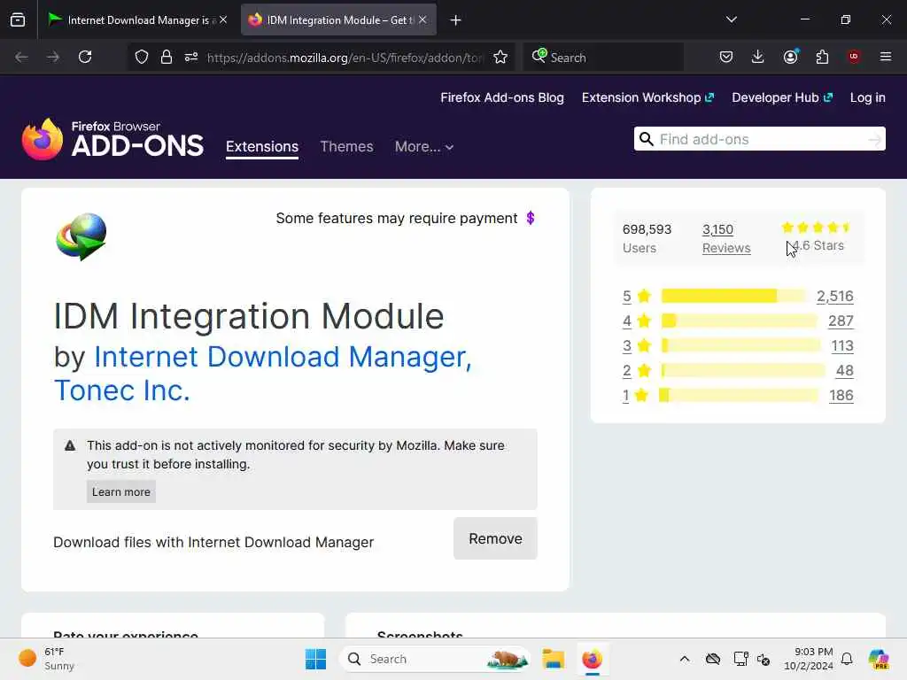This screenshot has width=907, height=680.
Task: Bookmark this page with star icon
Action: pyautogui.click(x=500, y=57)
